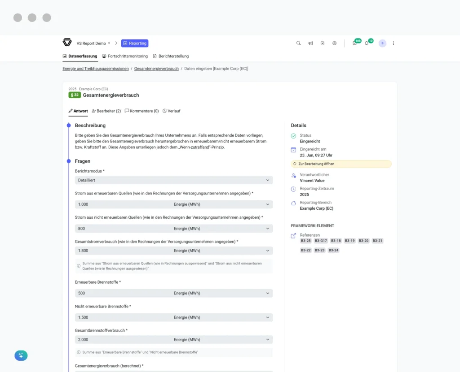Open the search magnifier icon

click(x=298, y=43)
